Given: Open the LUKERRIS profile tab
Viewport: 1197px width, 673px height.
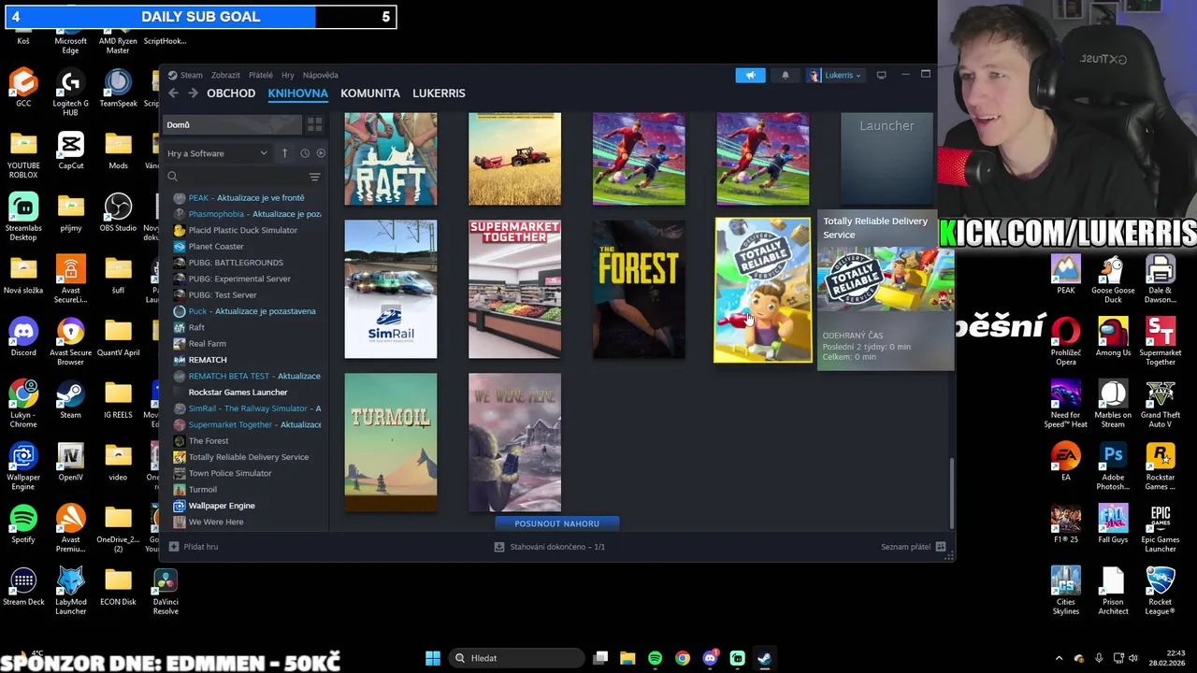Looking at the screenshot, I should pos(439,93).
